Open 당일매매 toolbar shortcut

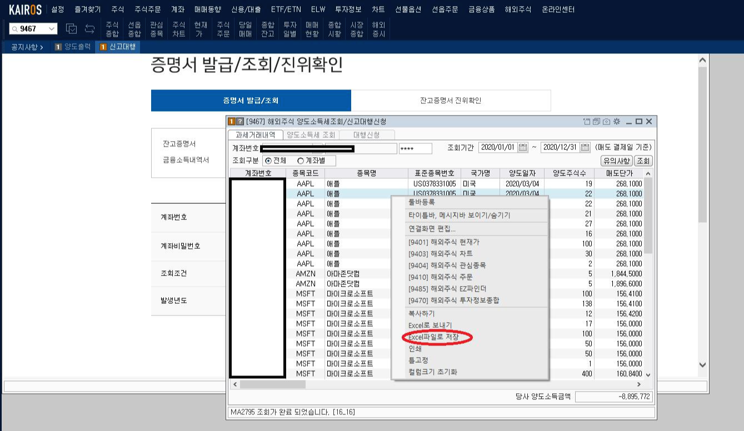245,29
